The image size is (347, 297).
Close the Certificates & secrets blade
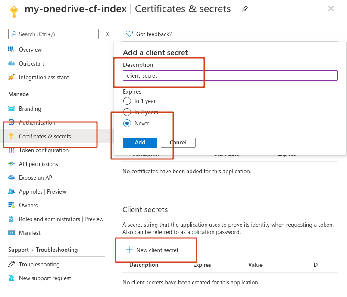click(331, 9)
